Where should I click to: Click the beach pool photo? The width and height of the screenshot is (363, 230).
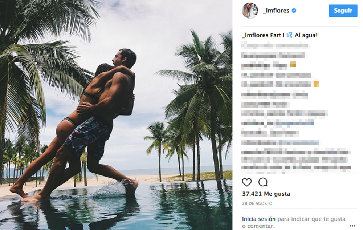[116, 115]
